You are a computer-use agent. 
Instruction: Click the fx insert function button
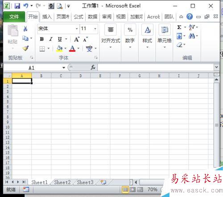pos(93,68)
